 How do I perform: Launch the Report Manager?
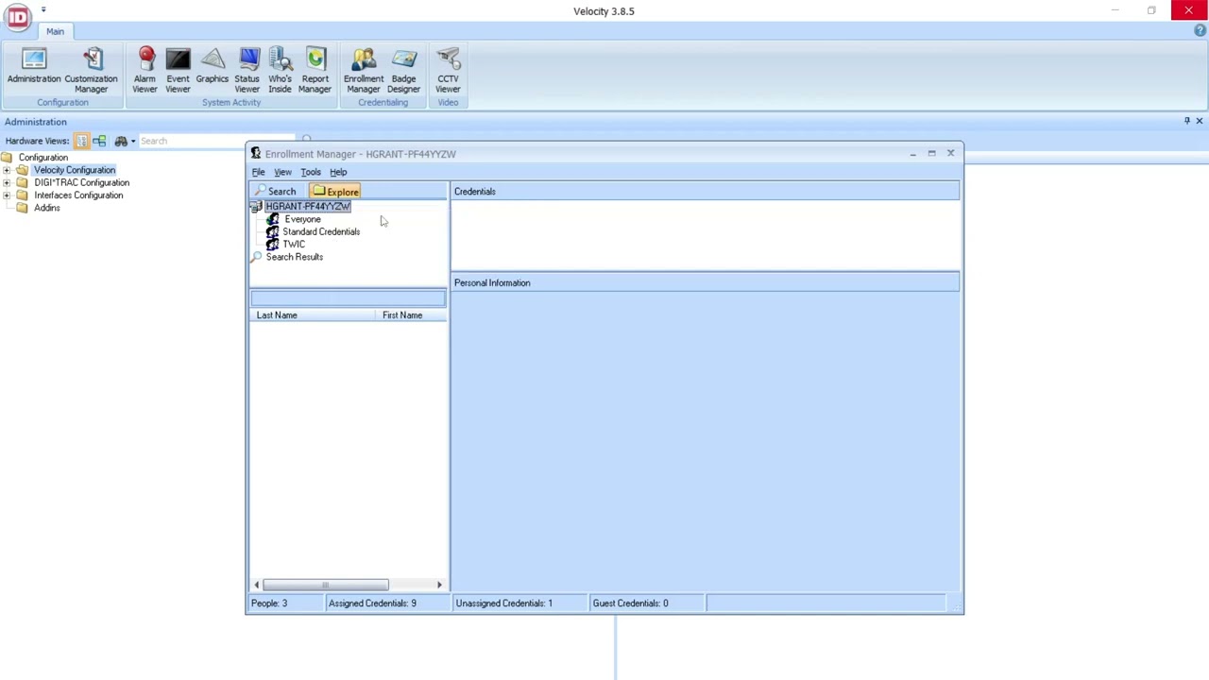tap(315, 70)
